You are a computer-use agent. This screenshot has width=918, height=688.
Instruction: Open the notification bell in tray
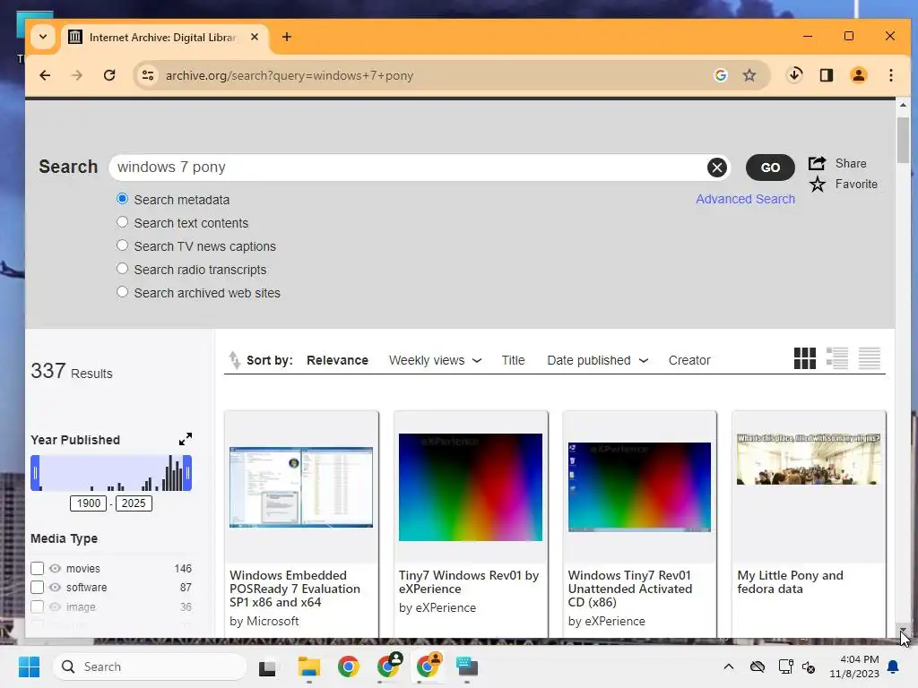(893, 666)
